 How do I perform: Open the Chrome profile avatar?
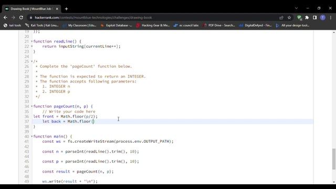coord(323,17)
